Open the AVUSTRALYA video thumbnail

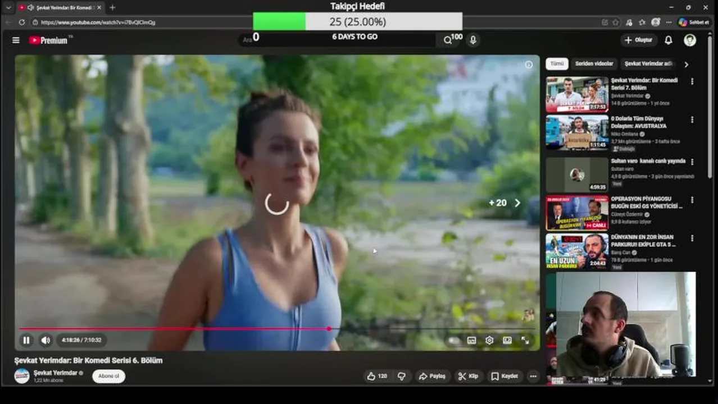(x=577, y=133)
